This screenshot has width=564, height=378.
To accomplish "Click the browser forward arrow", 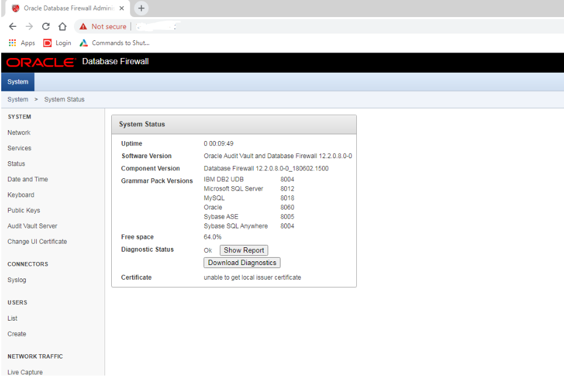I will tap(29, 26).
